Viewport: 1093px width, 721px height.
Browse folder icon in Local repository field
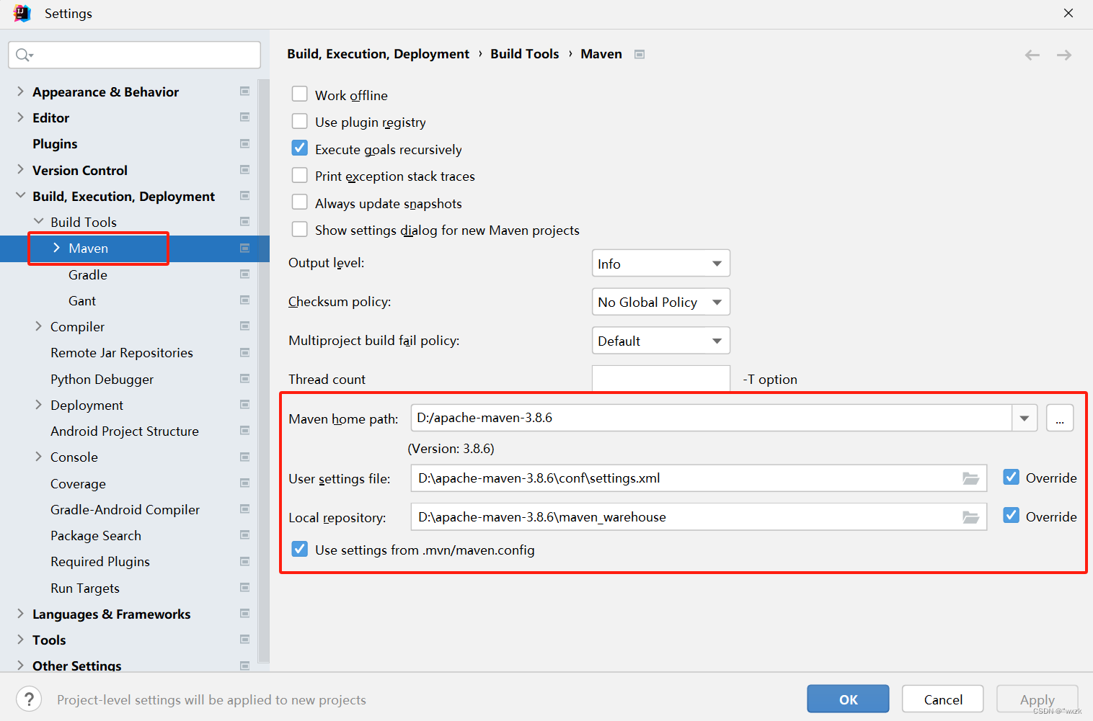tap(971, 517)
